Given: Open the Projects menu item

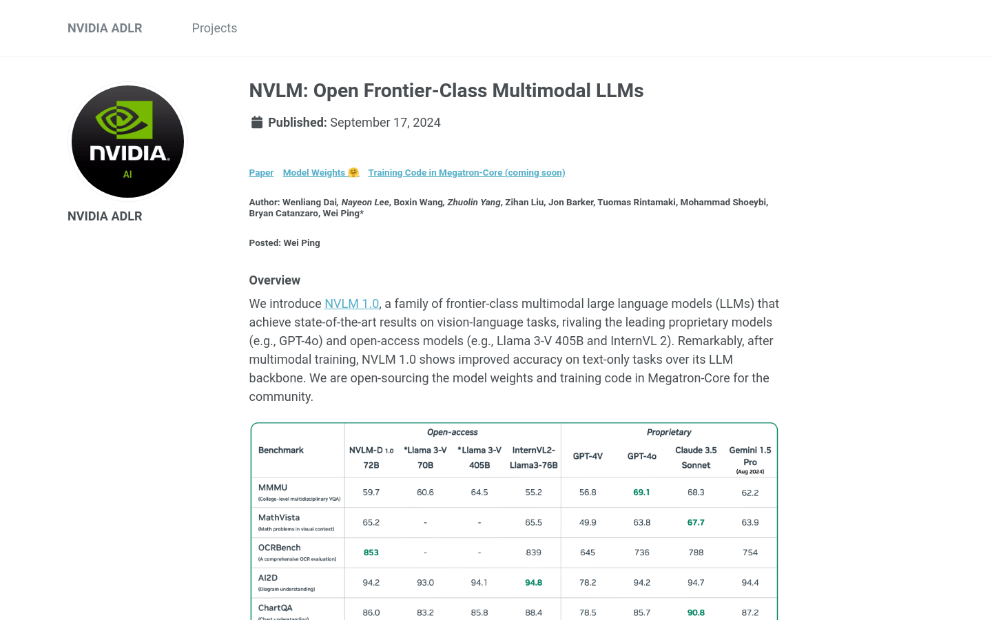Looking at the screenshot, I should click(x=214, y=28).
